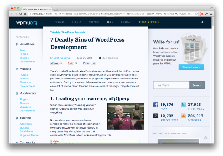Viewport: 223px width, 156px height.
Task: Click the browser forward arrow
Action: [16, 14]
